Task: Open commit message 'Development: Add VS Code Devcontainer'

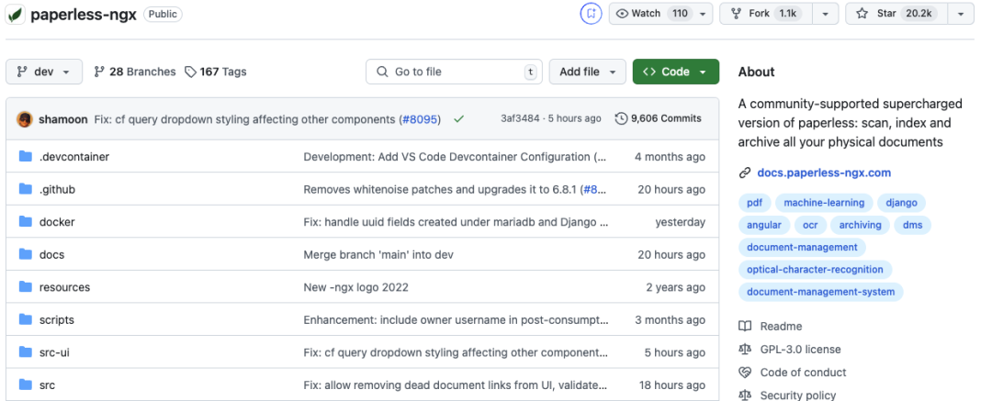Action: (x=455, y=157)
